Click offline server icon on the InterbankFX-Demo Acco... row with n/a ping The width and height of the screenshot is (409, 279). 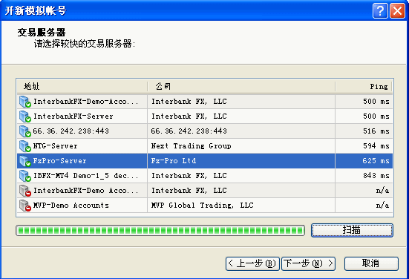pyautogui.click(x=25, y=191)
